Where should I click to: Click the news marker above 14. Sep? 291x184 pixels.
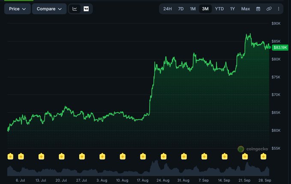point(225,156)
